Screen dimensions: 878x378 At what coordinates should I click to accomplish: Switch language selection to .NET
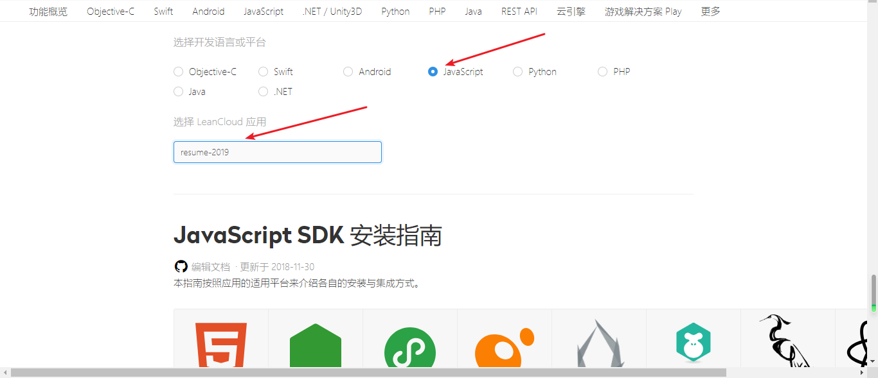point(263,91)
